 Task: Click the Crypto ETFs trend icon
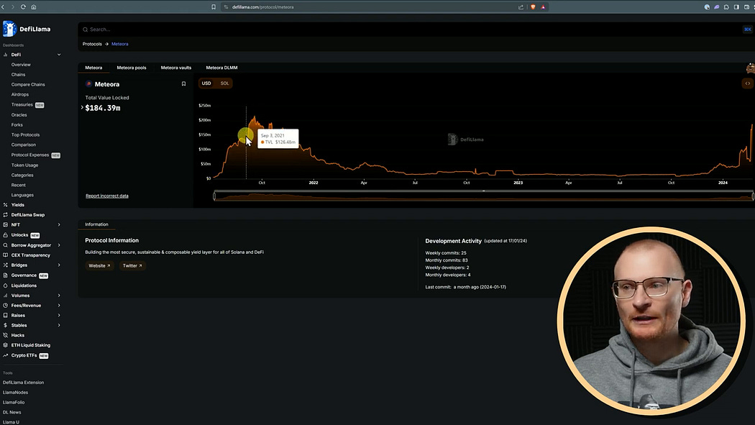click(5, 355)
